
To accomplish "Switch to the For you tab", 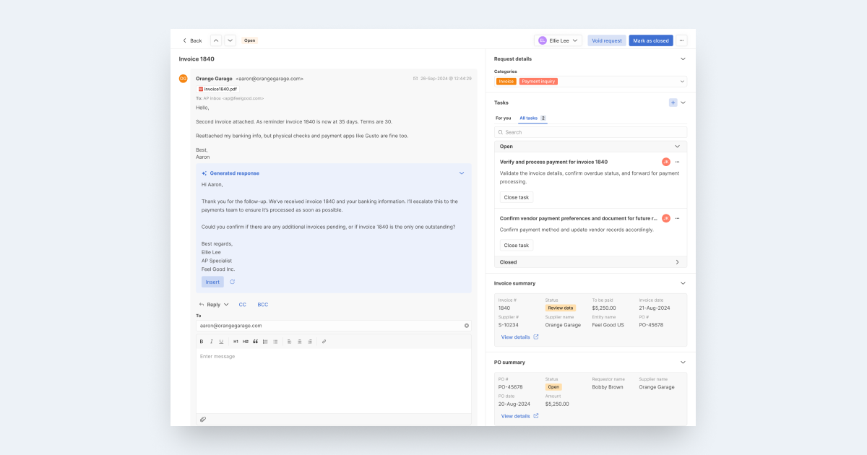I will (x=505, y=118).
